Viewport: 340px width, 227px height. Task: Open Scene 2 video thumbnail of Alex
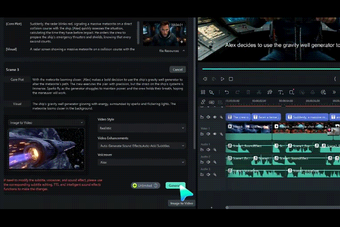pos(164,33)
